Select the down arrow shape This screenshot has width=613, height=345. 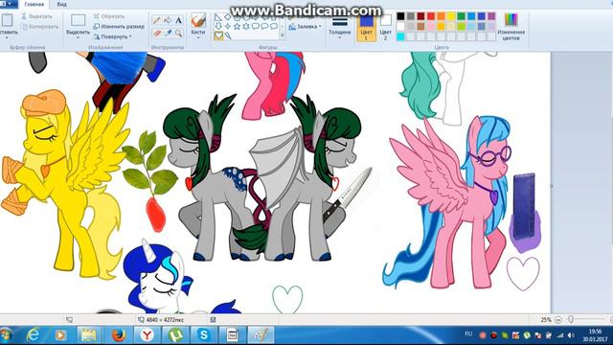pos(218,26)
